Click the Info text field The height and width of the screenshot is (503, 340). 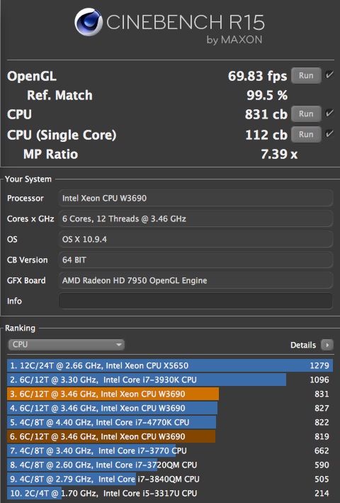195,301
